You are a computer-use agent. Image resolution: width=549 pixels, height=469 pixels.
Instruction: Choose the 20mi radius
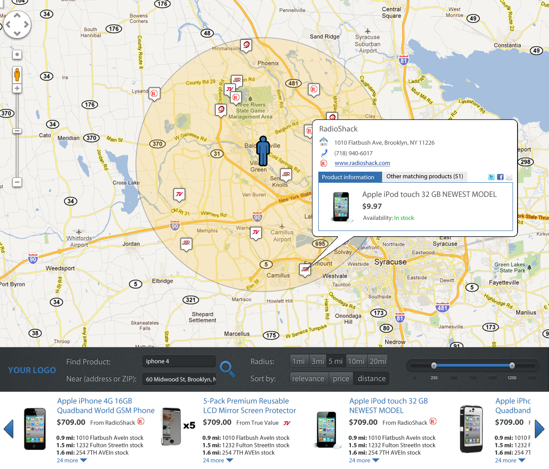coord(378,361)
